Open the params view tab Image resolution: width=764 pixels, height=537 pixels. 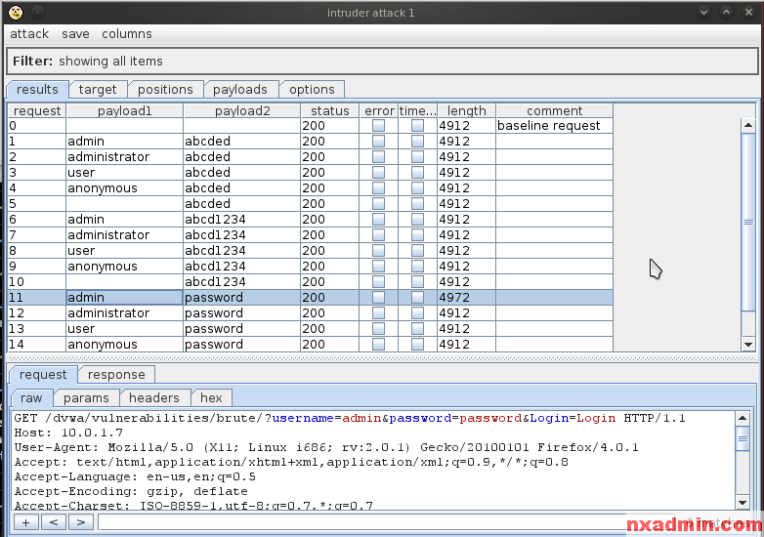(86, 397)
